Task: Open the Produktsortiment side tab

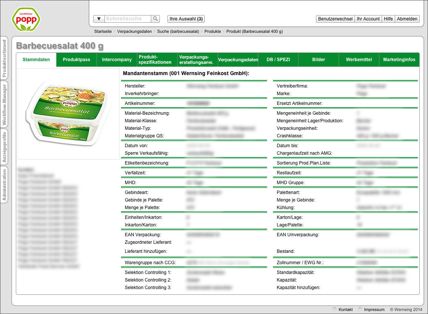Action: point(4,58)
